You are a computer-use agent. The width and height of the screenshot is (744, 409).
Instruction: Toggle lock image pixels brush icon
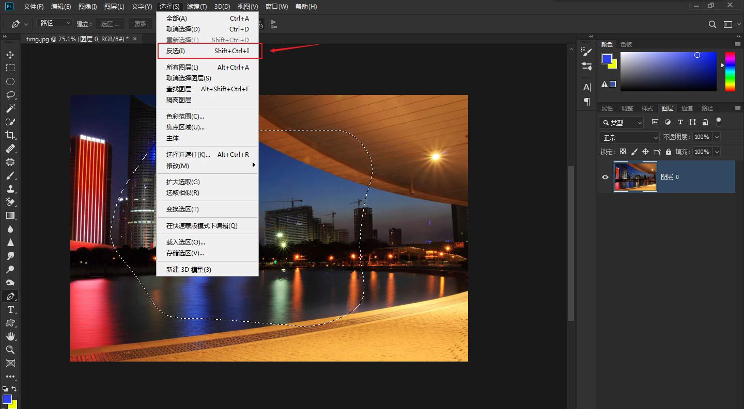pos(634,152)
